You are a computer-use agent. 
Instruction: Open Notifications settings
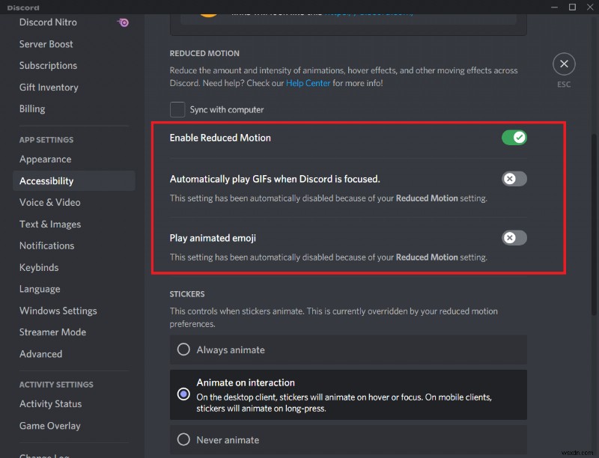(46, 245)
